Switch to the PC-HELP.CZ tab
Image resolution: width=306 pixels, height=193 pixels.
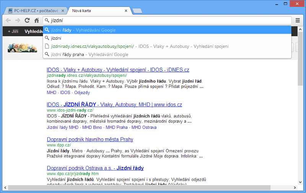[x=34, y=11]
